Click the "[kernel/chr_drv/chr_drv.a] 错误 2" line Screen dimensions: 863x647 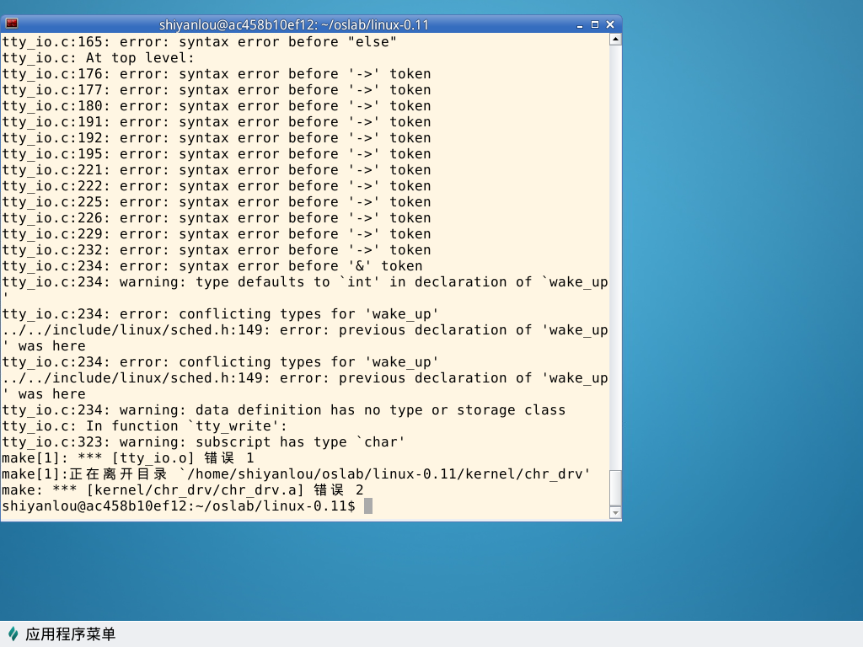[x=183, y=489]
